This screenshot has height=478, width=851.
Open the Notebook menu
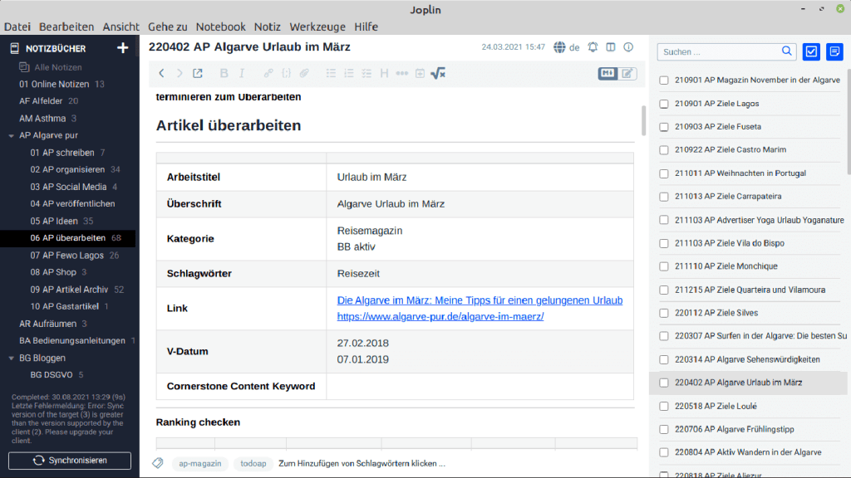221,27
